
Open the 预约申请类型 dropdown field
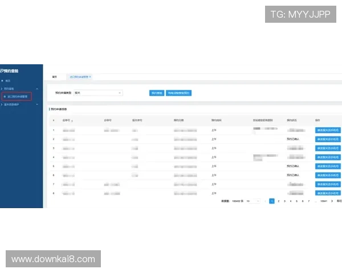pyautogui.click(x=97, y=92)
